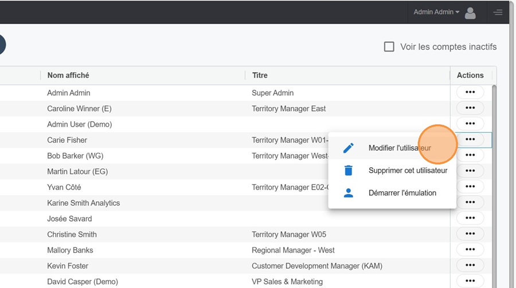Click the trash can delete icon
516x288 pixels.
(348, 171)
